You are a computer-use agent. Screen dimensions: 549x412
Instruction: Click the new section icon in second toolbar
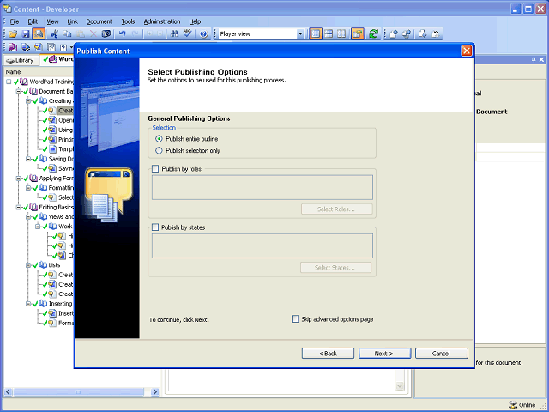point(26,47)
